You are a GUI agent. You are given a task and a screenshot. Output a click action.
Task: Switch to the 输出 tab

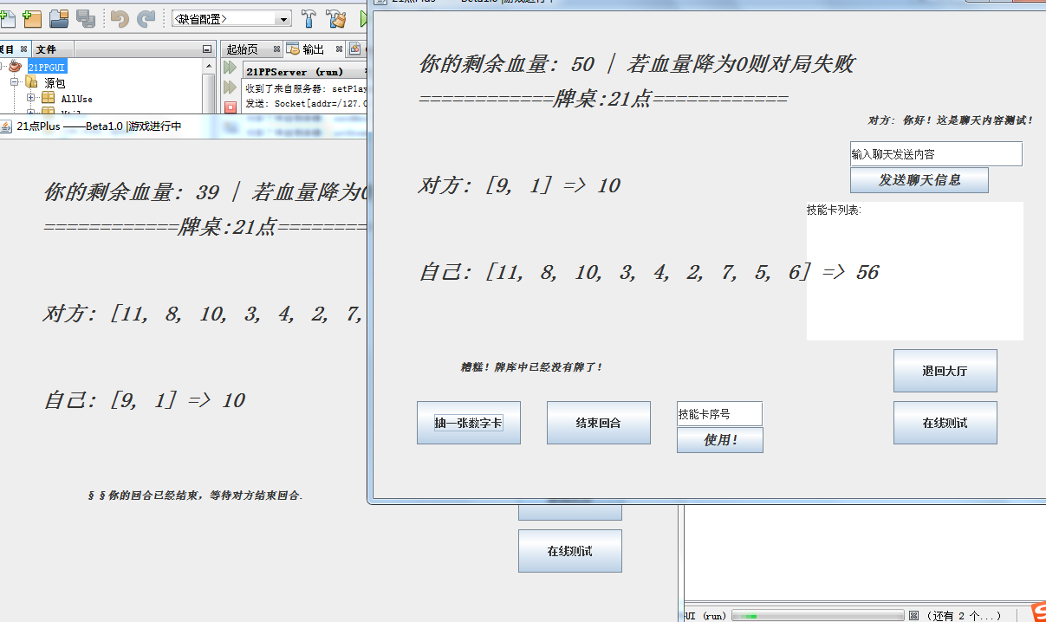pos(313,49)
